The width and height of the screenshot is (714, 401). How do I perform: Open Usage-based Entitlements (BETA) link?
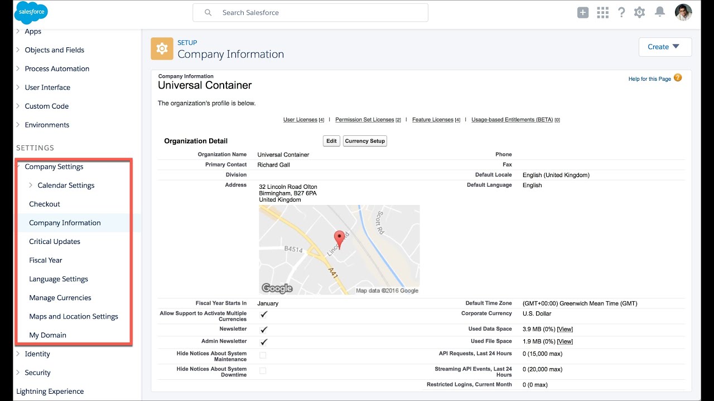click(512, 120)
